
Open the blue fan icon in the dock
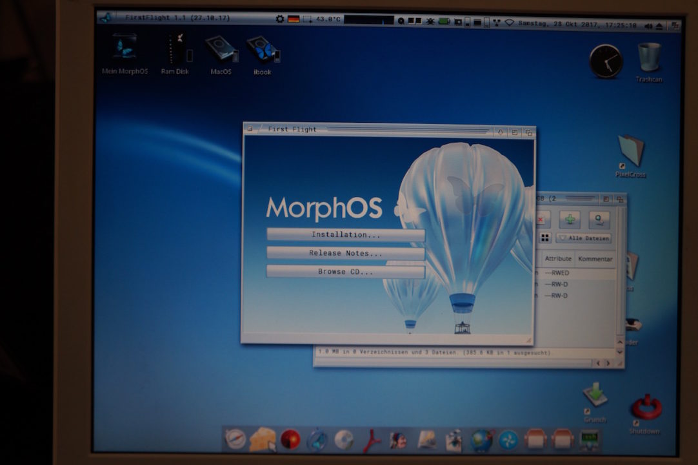(508, 440)
